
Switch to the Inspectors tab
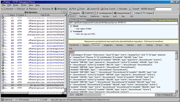(x=88, y=13)
